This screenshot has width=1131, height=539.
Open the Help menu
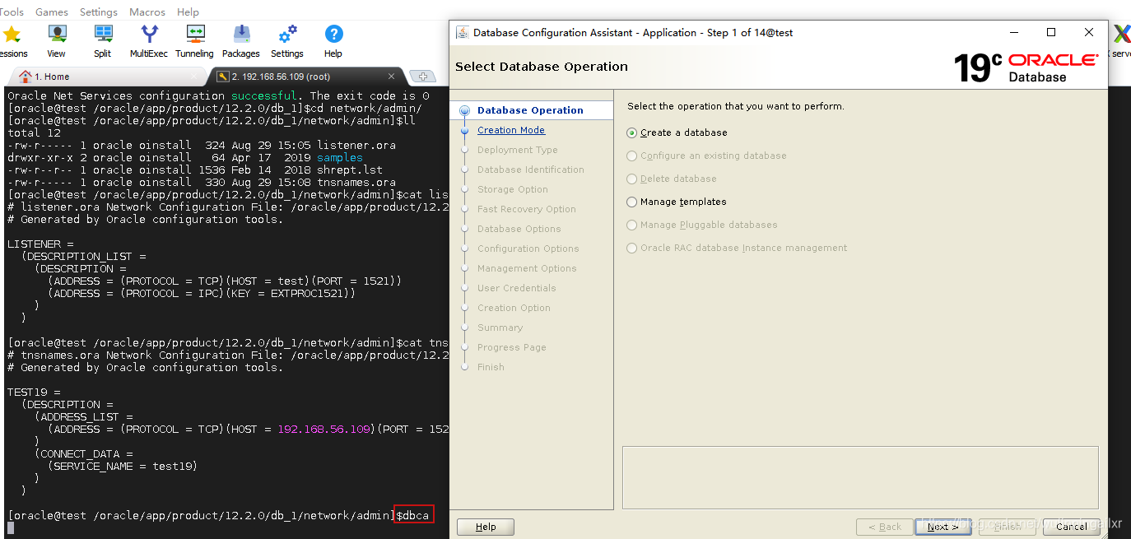[x=188, y=12]
